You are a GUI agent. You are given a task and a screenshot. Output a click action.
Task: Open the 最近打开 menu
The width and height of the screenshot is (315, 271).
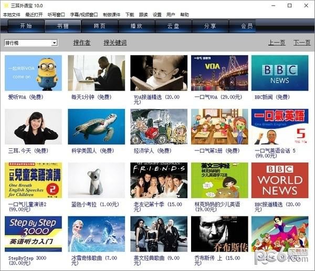pyautogui.click(x=34, y=15)
